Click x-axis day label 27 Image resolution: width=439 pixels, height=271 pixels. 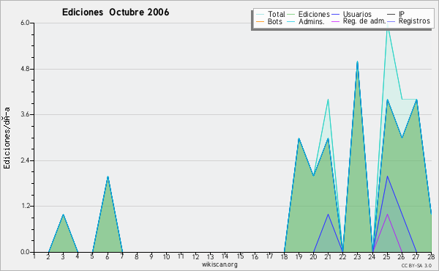pos(416,256)
